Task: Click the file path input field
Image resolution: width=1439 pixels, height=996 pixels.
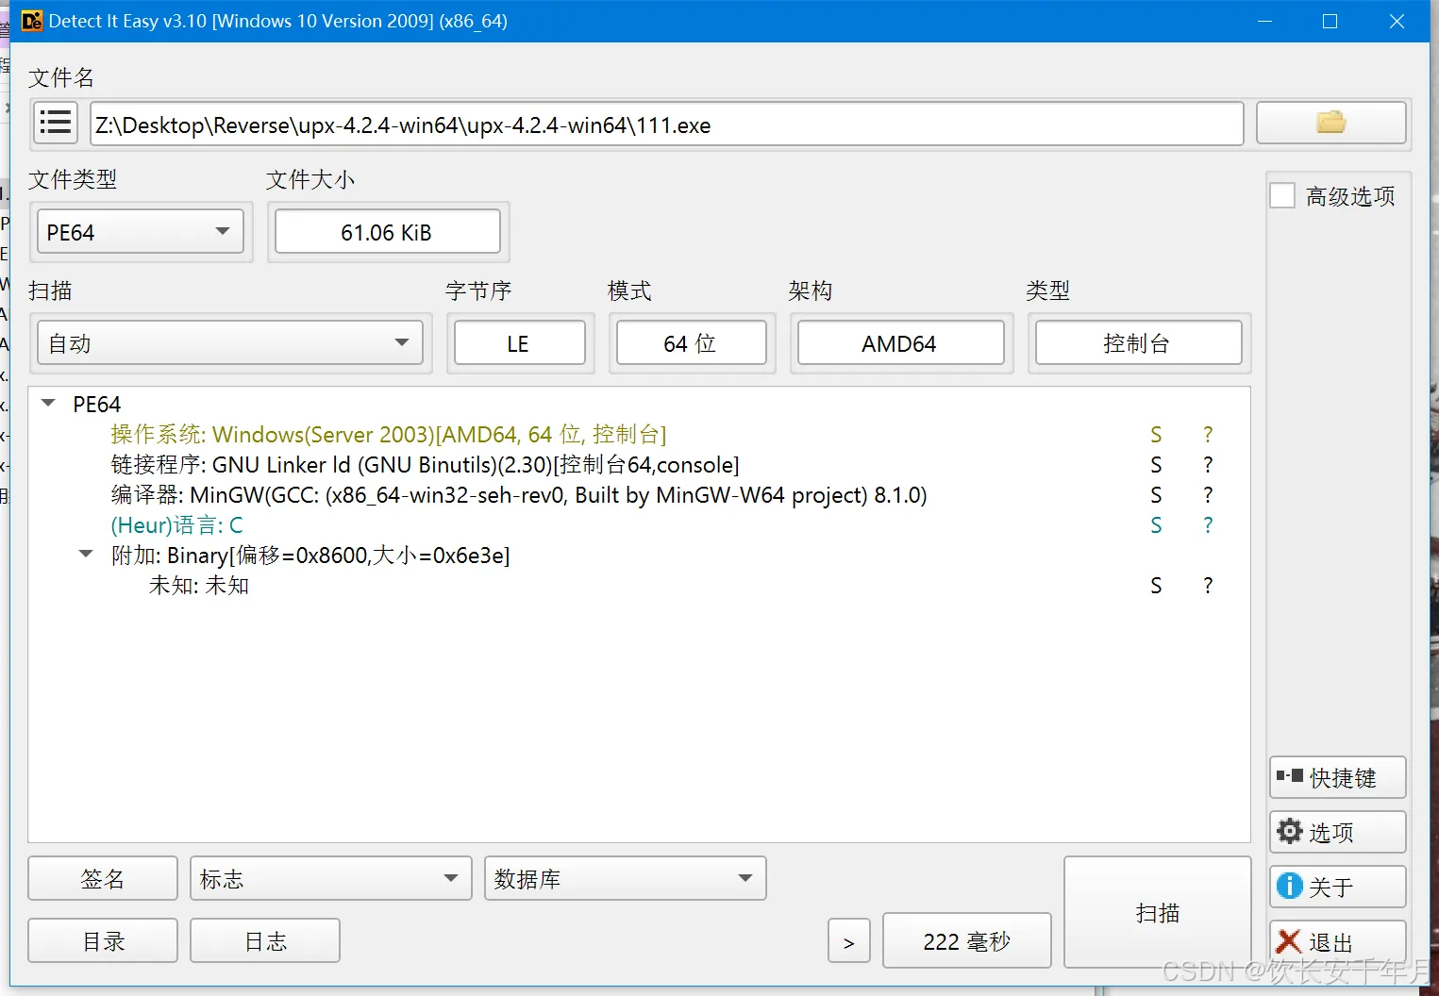Action: [667, 124]
